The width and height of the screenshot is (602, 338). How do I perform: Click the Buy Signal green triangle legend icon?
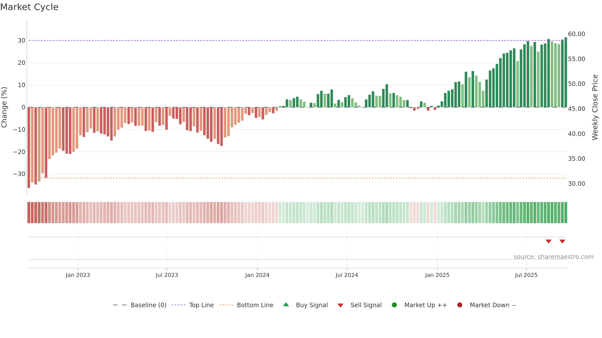(286, 305)
